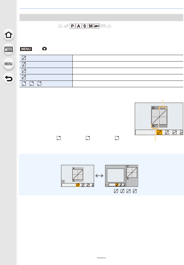This screenshot has width=184, height=265.
Task: Select the P mode icon
Action: (72, 26)
